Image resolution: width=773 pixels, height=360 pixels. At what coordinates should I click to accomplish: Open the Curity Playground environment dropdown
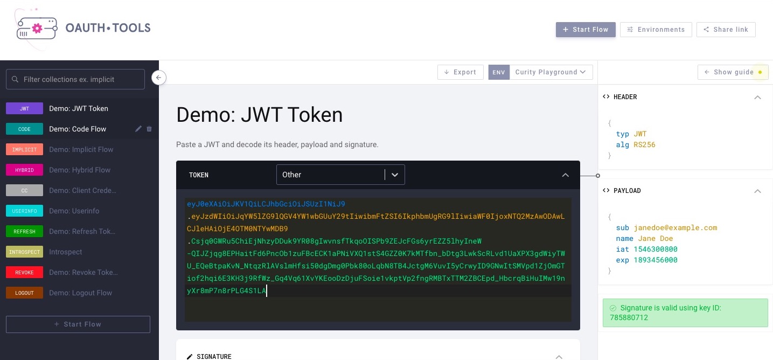pyautogui.click(x=551, y=72)
